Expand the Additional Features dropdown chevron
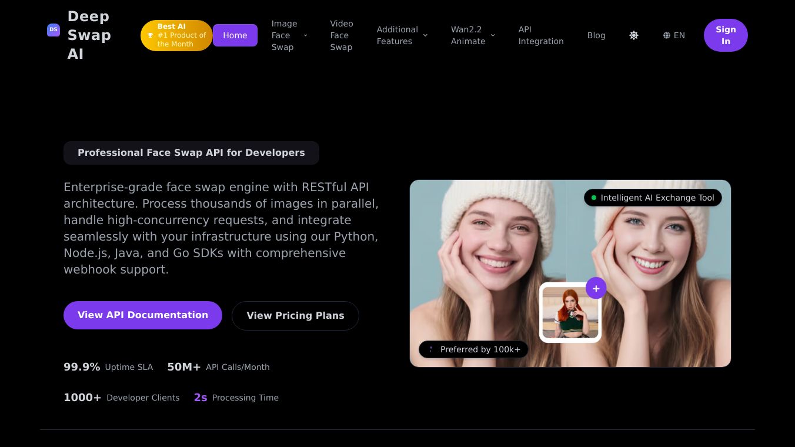The height and width of the screenshot is (447, 795). pos(425,35)
